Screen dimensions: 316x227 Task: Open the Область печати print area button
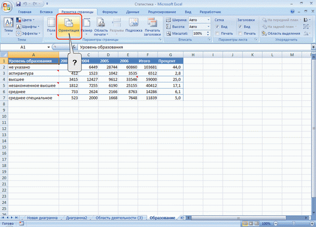pyautogui.click(x=101, y=26)
